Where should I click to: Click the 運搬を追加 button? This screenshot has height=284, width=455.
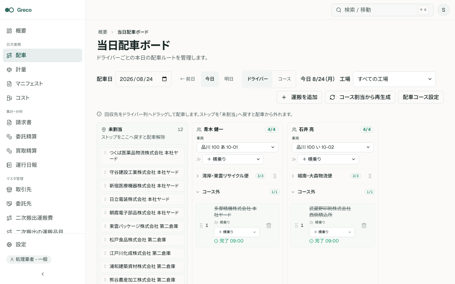[299, 97]
